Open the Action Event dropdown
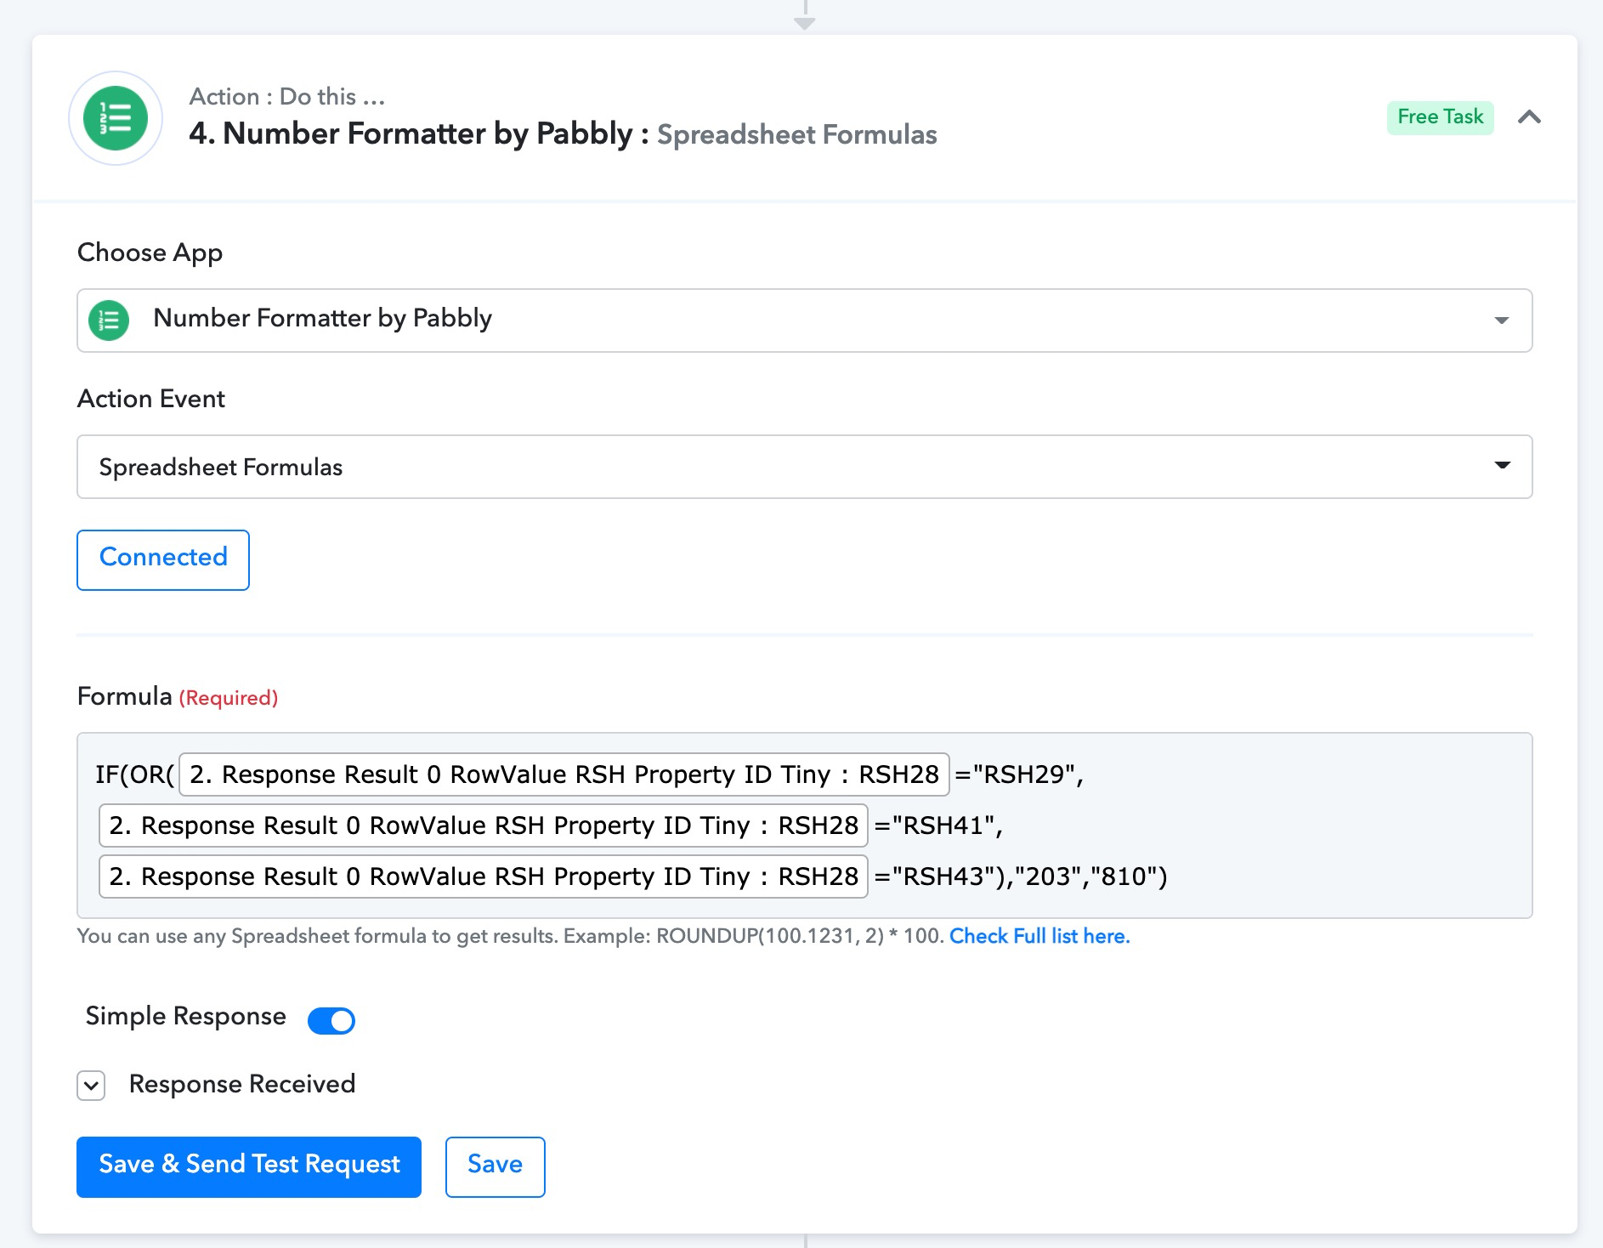This screenshot has height=1248, width=1603. pos(804,467)
